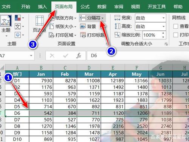Open the 宽度 width dropdown set to 自动

tap(150, 18)
